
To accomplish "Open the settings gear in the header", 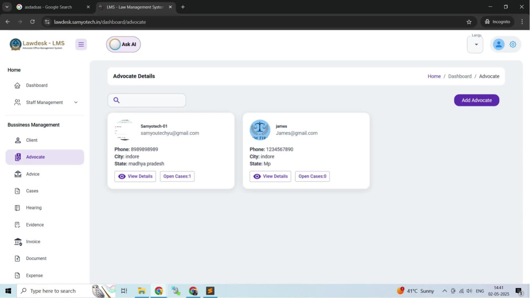I will pyautogui.click(x=513, y=44).
